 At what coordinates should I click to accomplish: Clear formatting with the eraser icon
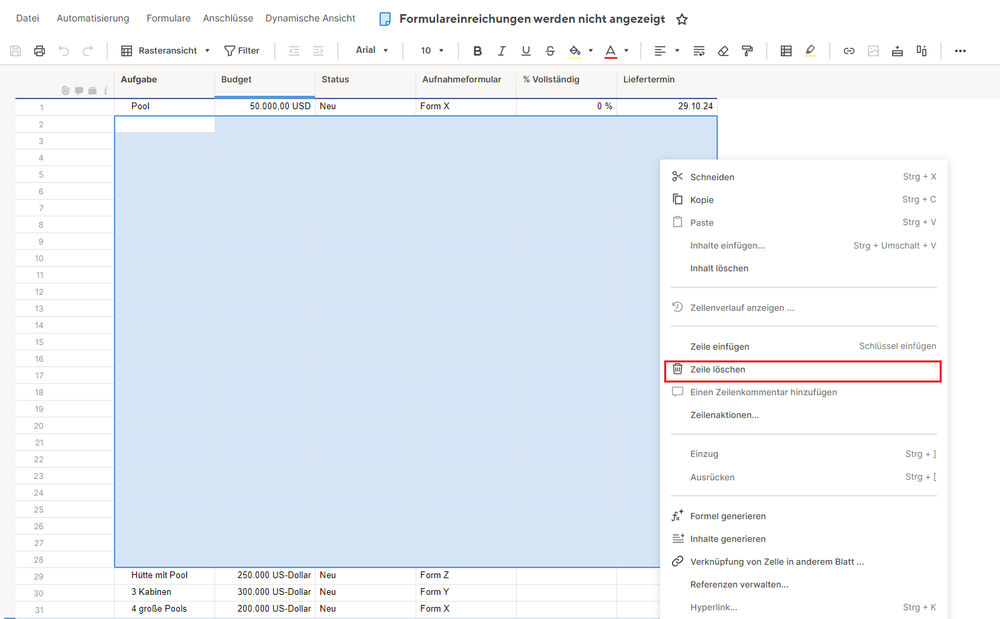pyautogui.click(x=723, y=51)
